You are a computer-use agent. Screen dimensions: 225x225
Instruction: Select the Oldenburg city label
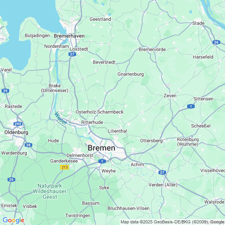(16, 133)
